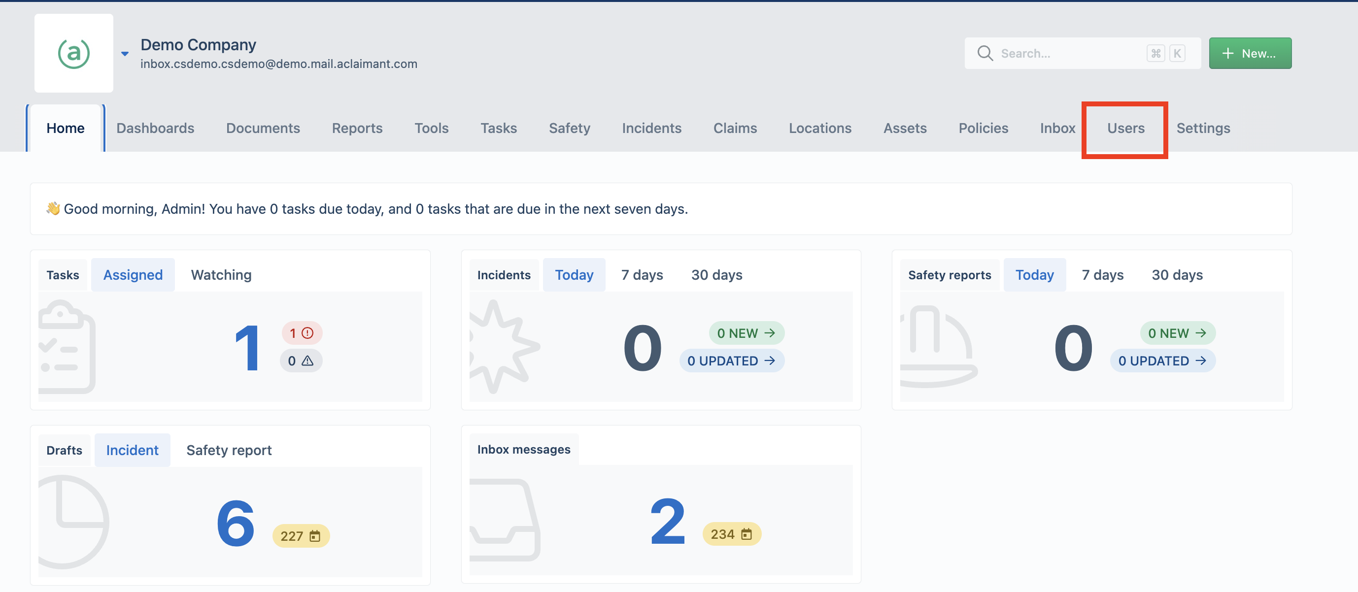This screenshot has width=1358, height=592.
Task: Click the Drafts count 6
Action: (x=236, y=524)
